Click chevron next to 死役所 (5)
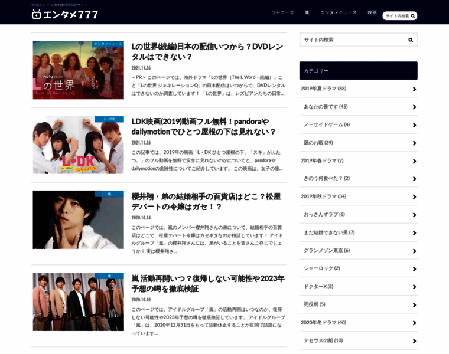 coord(414,305)
